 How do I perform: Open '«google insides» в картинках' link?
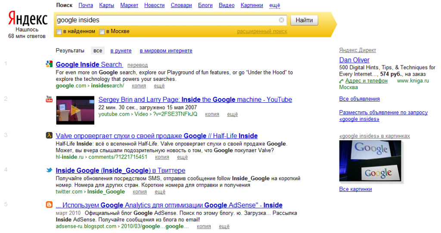click(x=374, y=136)
